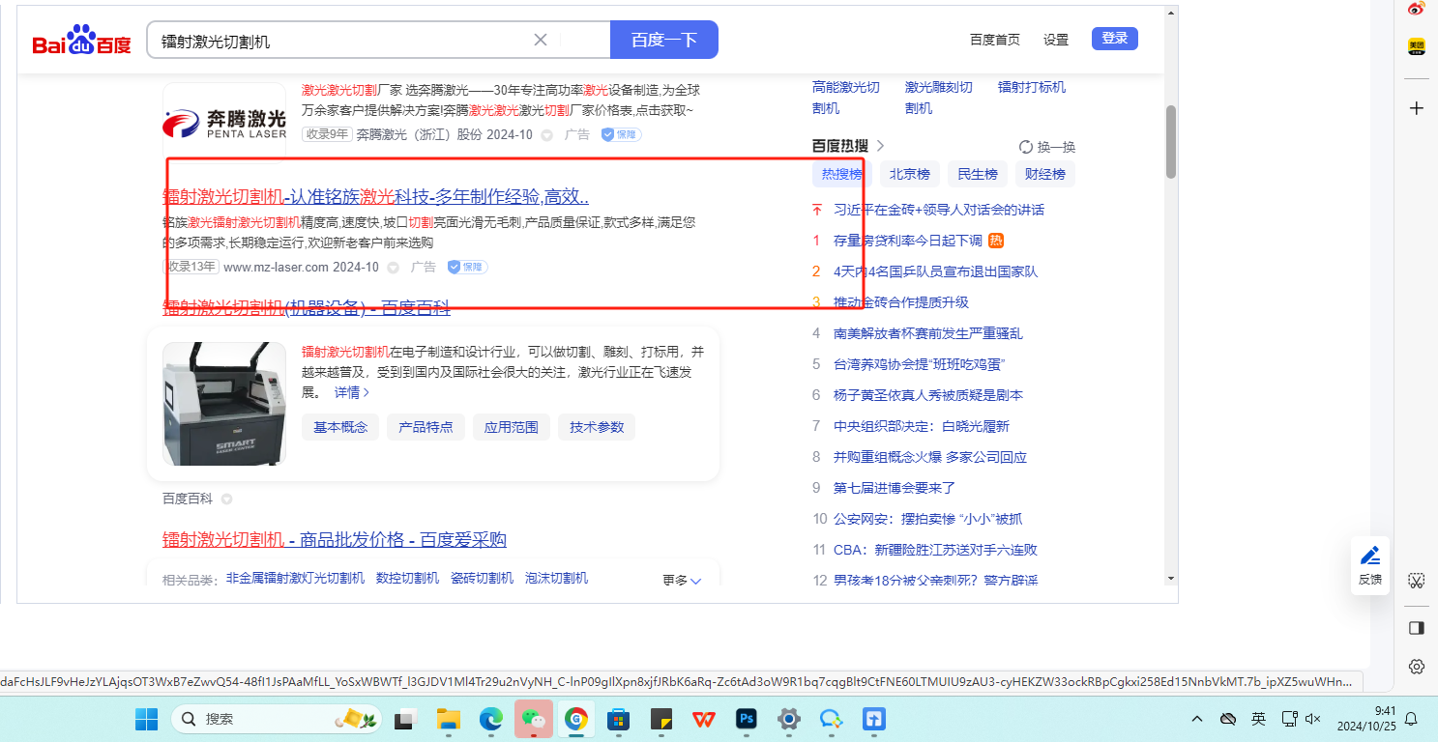Click the 登录 login button
Viewport: 1438px width, 742px height.
click(x=1114, y=39)
